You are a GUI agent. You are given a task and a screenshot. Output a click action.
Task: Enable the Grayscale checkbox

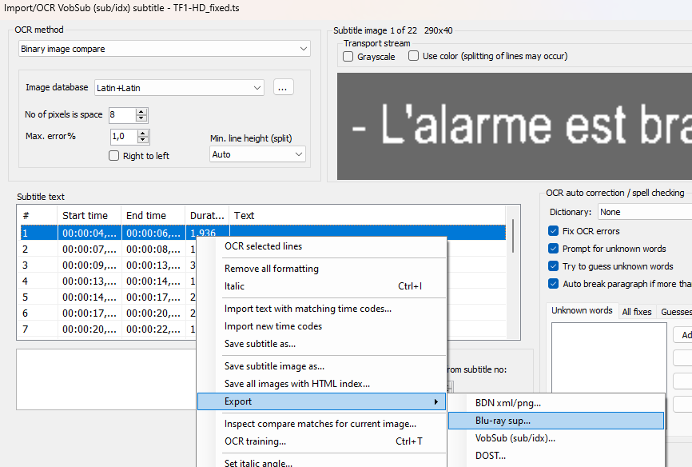coord(347,56)
